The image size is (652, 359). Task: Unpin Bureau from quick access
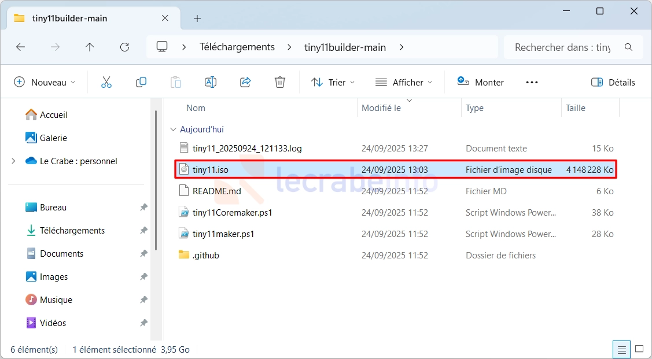click(143, 207)
